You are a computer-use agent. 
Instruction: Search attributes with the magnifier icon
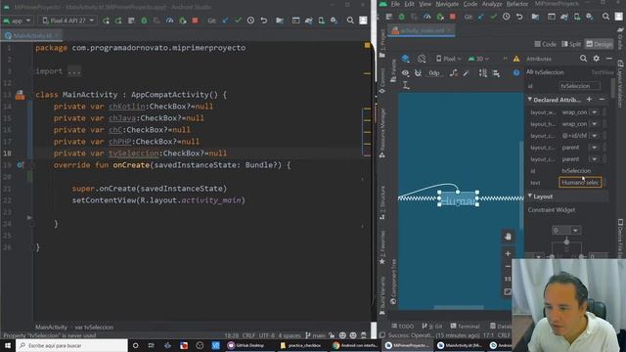tap(583, 59)
